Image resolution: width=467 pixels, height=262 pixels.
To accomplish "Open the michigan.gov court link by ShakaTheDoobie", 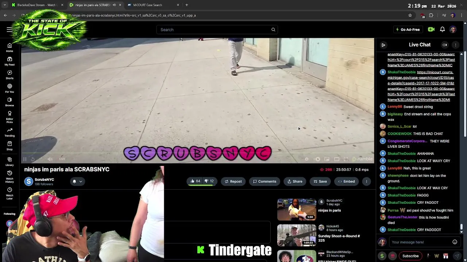I will (421, 86).
